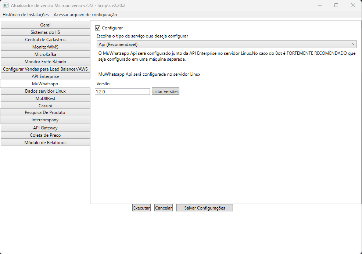This screenshot has height=254, width=362.
Task: Open Histórico de Instalações menu
Action: (x=26, y=15)
